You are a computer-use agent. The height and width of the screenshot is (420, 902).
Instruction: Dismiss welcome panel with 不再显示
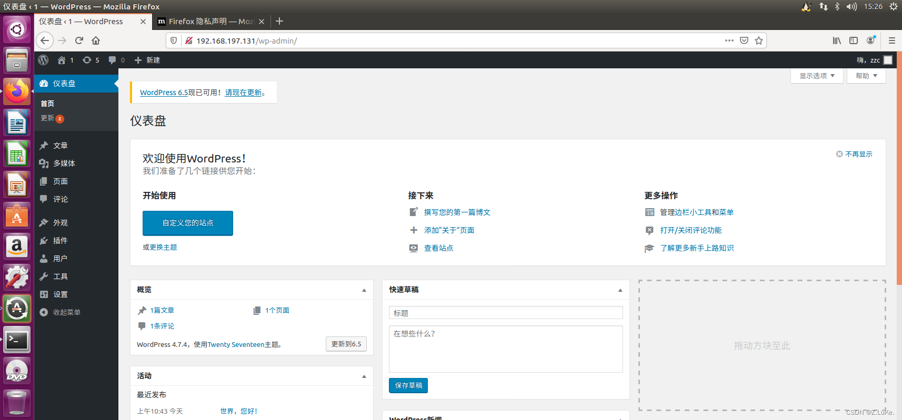point(854,154)
